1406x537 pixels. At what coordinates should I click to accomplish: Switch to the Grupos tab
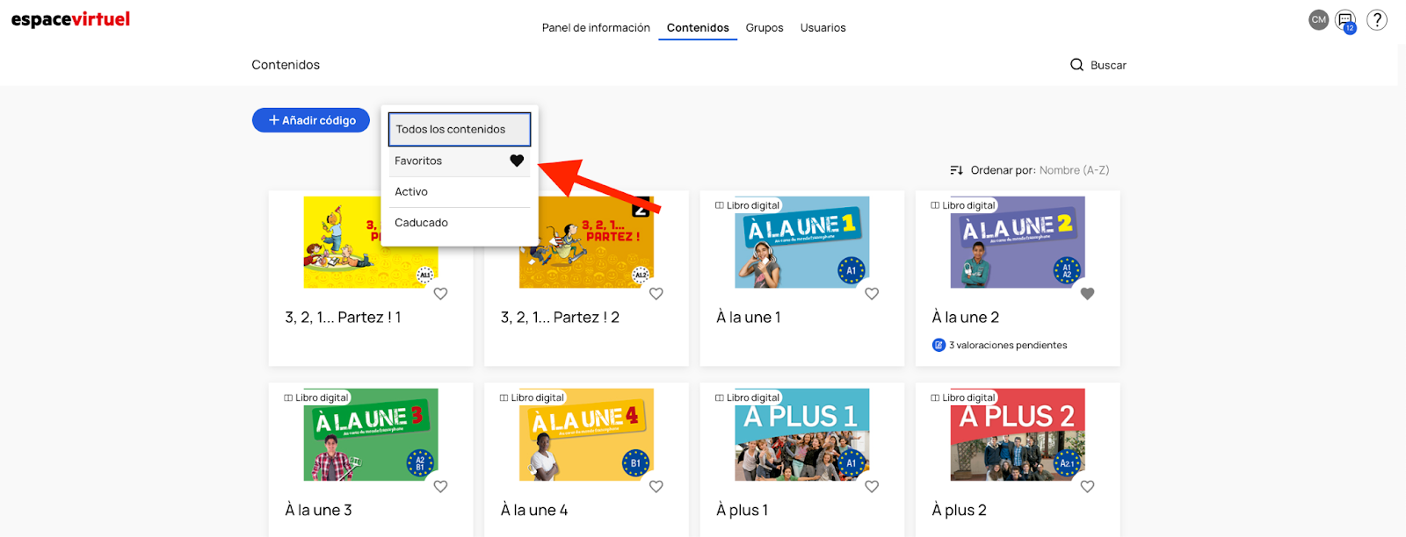click(765, 28)
